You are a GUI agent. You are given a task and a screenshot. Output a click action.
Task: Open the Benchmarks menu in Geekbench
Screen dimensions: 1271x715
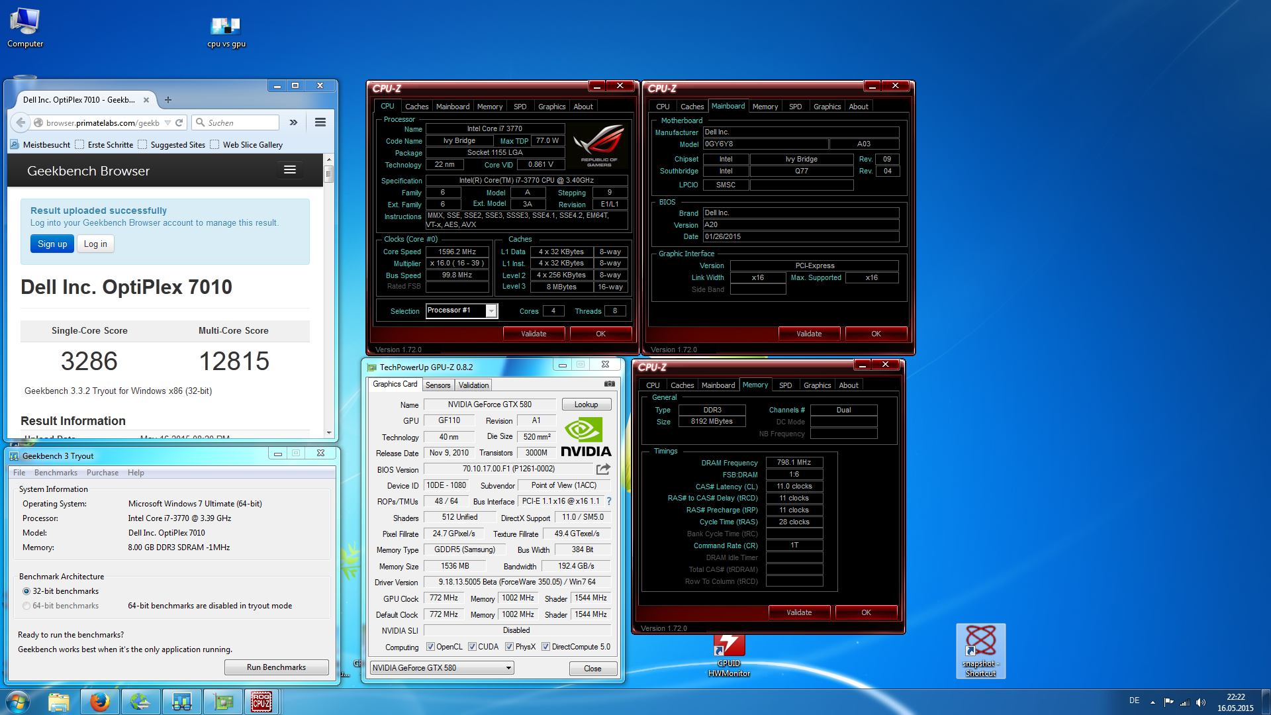(56, 473)
